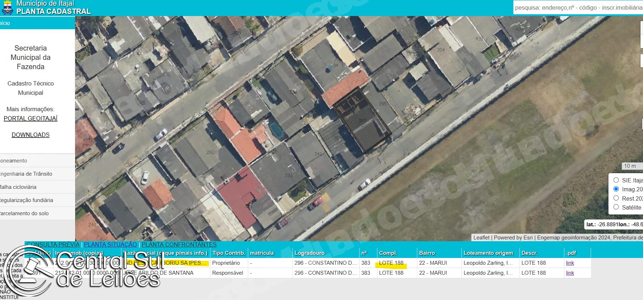Open the PLANTA CONFRONTANTES link
Image resolution: width=643 pixels, height=300 pixels.
179,244
